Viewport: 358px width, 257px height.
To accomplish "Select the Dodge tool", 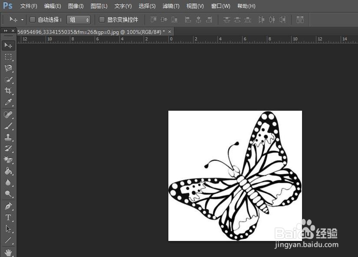I will [x=8, y=194].
